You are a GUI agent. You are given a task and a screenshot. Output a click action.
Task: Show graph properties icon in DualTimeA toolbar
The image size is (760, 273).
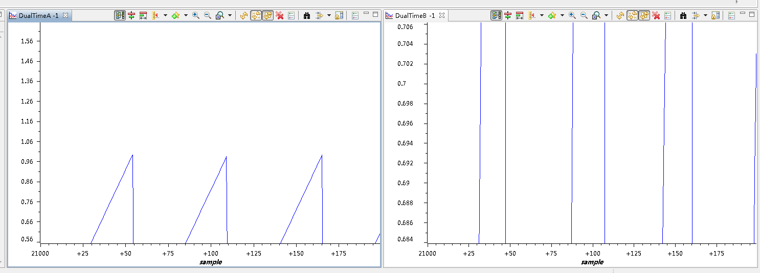point(292,16)
